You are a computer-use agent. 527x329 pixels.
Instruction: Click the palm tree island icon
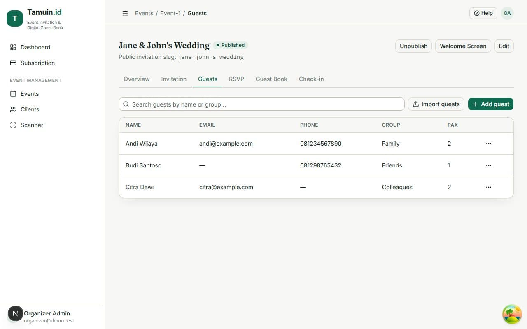click(512, 314)
